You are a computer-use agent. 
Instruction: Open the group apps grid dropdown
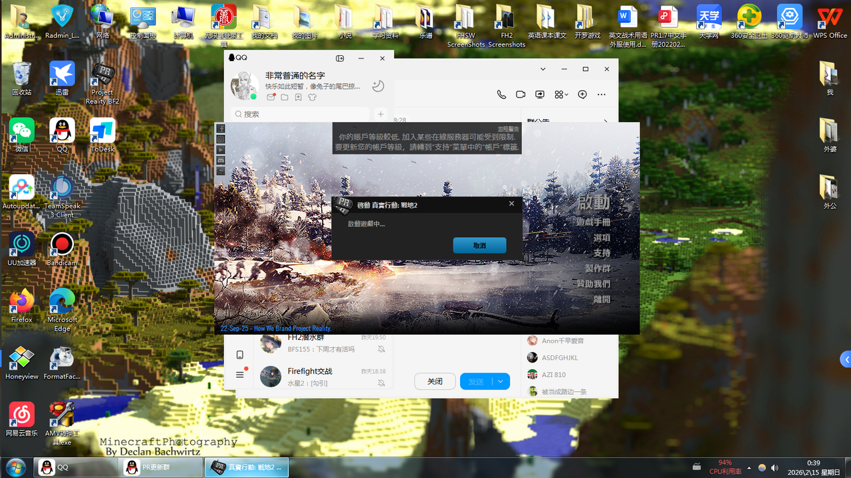pyautogui.click(x=561, y=94)
